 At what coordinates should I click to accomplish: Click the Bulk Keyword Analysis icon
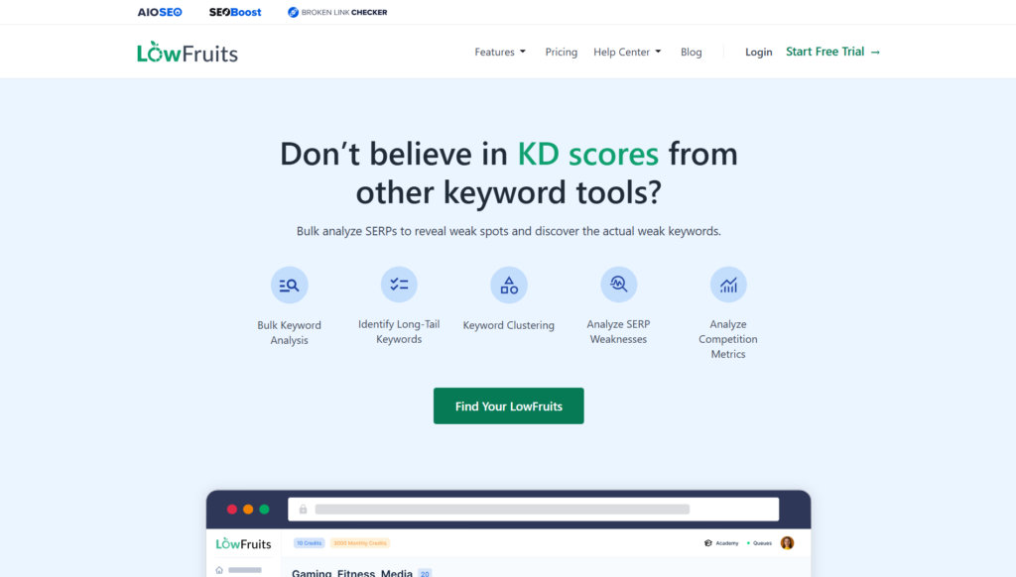click(289, 285)
